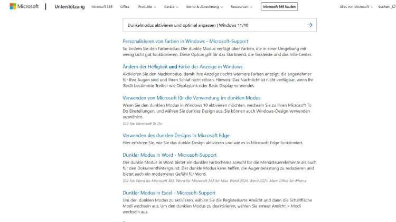Open Office nav item
The image size is (396, 222).
tap(125, 7)
